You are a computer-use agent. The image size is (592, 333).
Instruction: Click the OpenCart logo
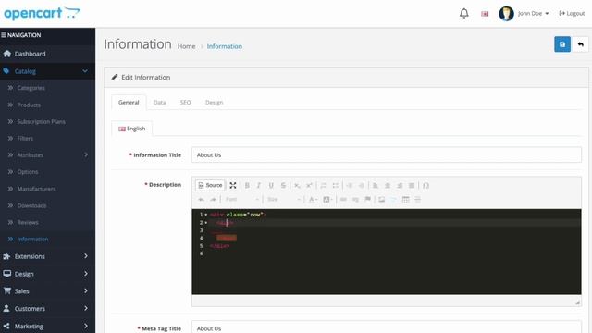(42, 13)
